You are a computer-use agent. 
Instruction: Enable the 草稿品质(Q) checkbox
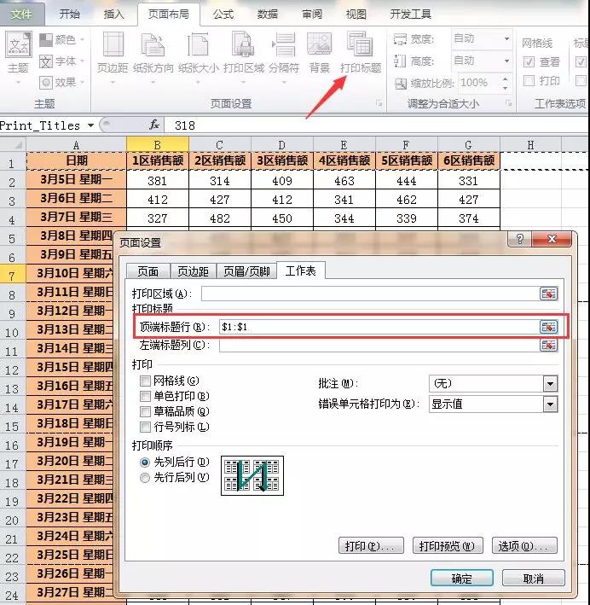(145, 411)
